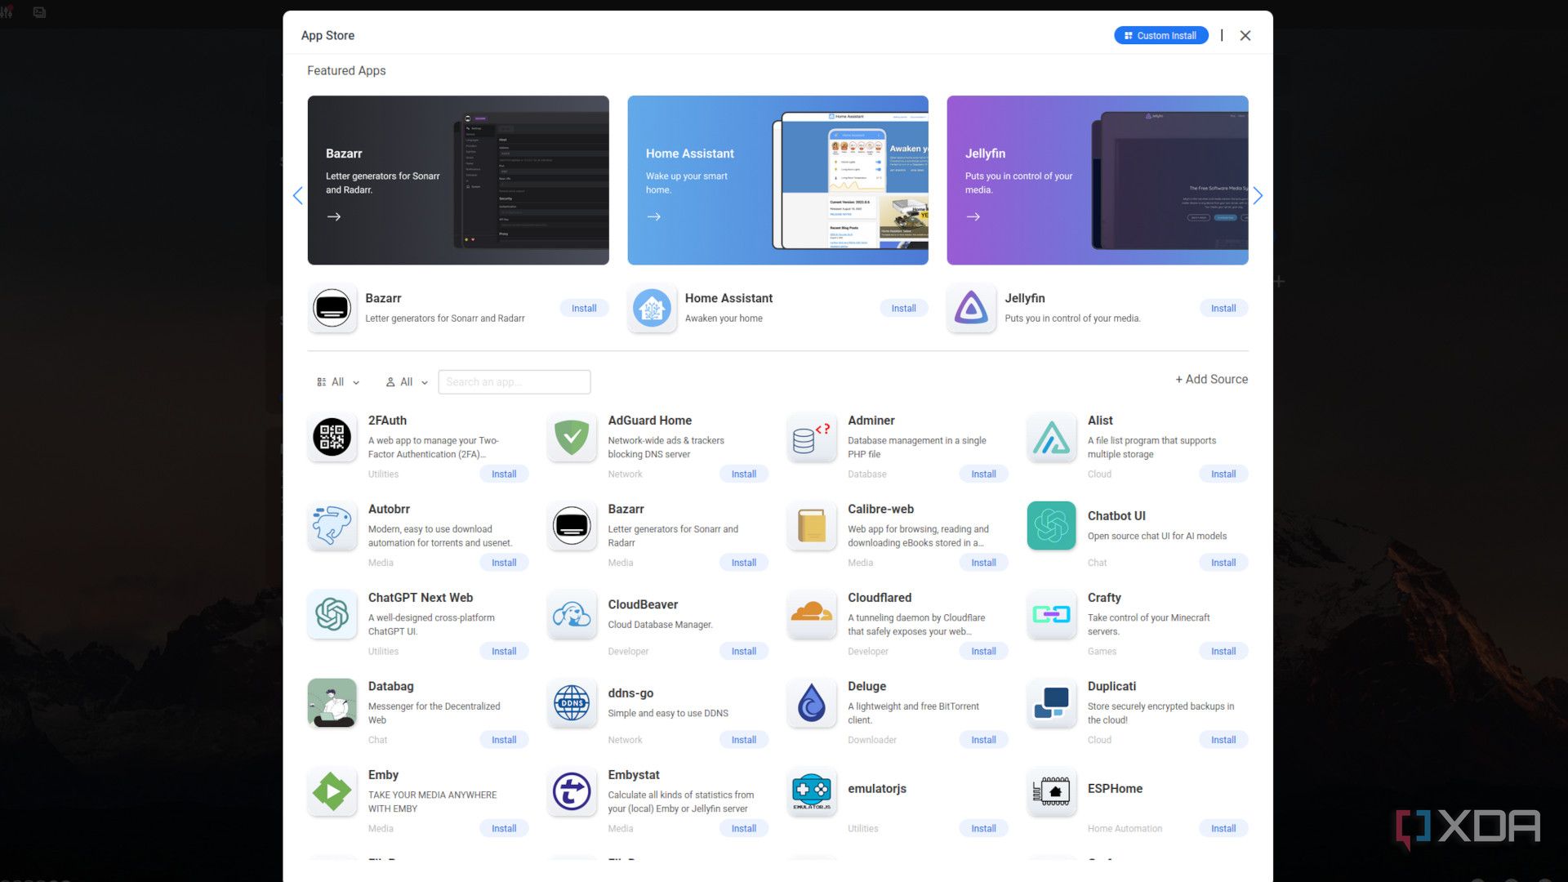Open the Emby green play icon
Viewport: 1568px width, 882px height.
(x=332, y=792)
